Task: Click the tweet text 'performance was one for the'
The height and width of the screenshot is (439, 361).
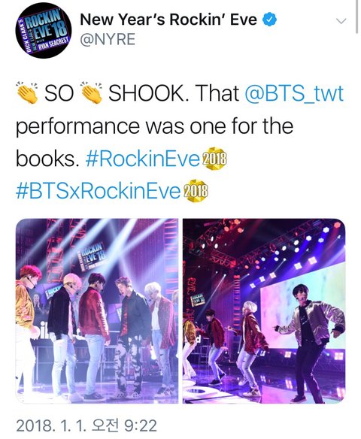Action: [x=154, y=126]
